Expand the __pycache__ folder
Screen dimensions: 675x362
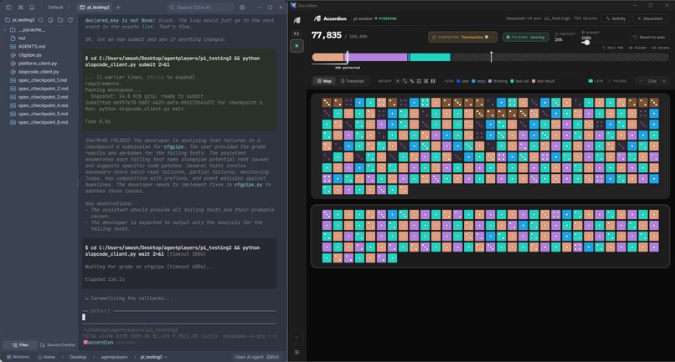tap(5, 29)
